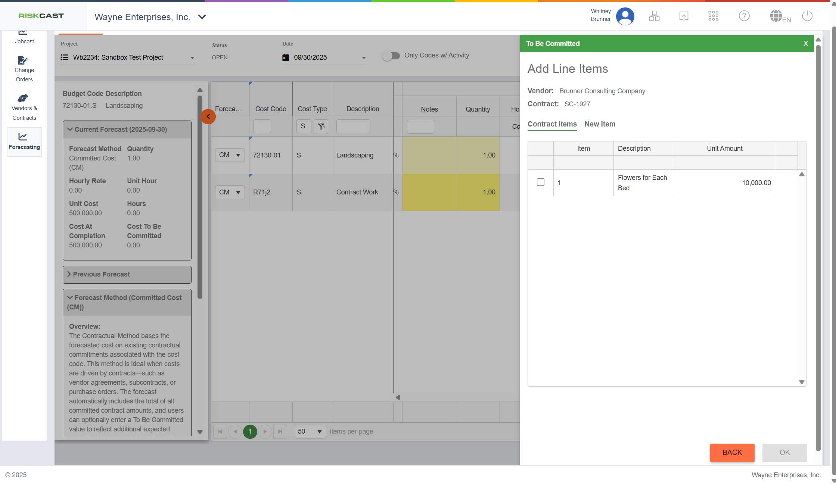Click the Cost Code filter input field
This screenshot has height=484, width=836.
pos(262,126)
